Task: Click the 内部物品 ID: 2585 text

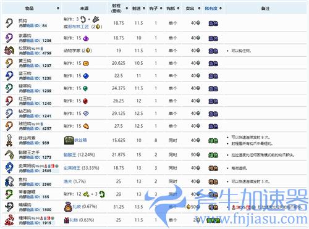Action: point(35,170)
